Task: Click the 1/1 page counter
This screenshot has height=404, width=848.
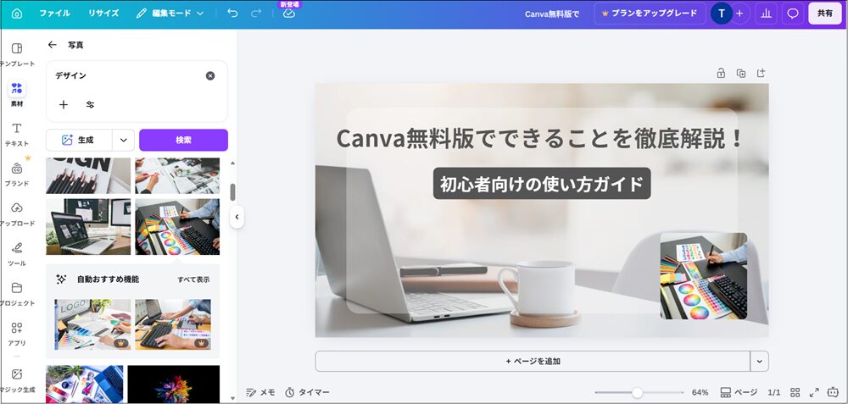Action: click(x=774, y=393)
